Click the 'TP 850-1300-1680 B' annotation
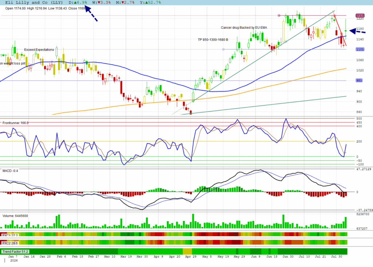This screenshot has width=373, height=267. 213,40
